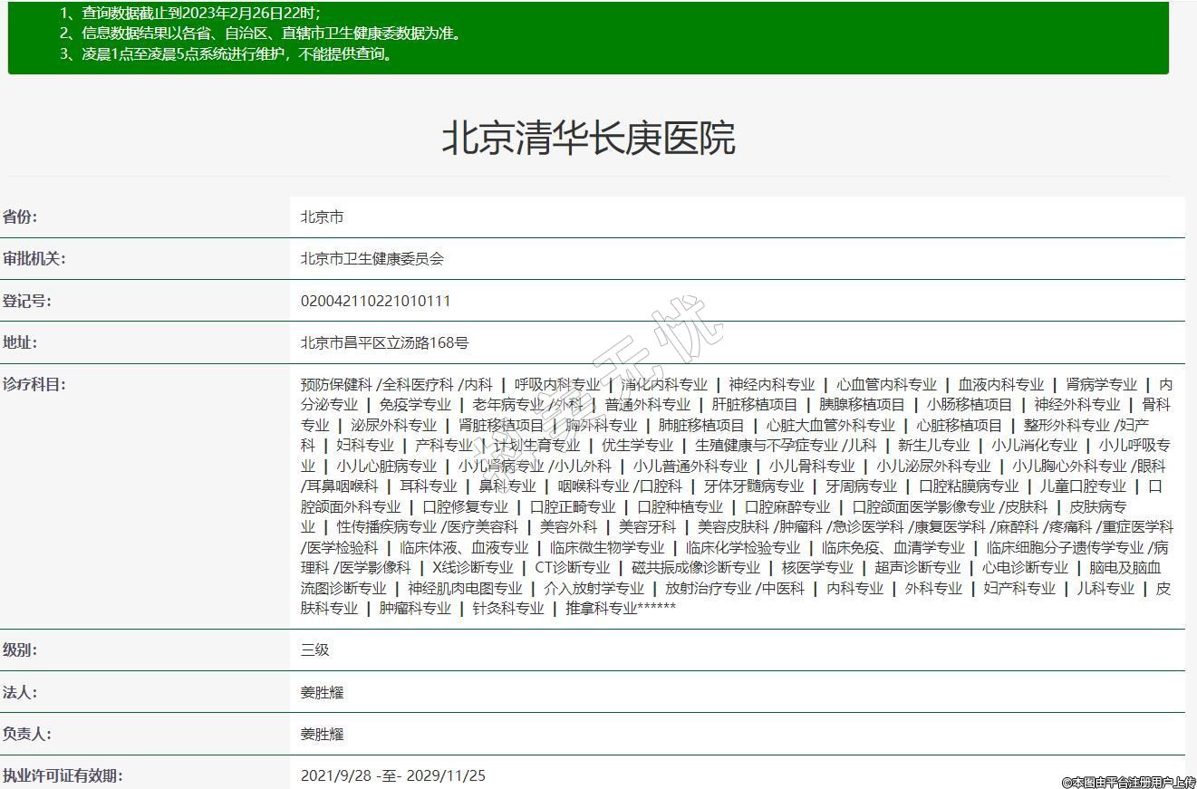Select 北京市卫生健康委员会 text
Screen dimensions: 1197x789
(x=372, y=259)
